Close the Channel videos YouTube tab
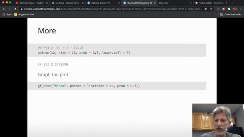 pos(47,3)
